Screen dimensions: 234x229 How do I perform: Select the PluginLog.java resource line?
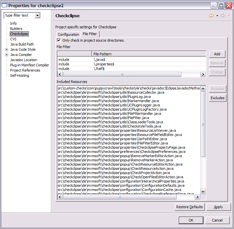click(104, 97)
